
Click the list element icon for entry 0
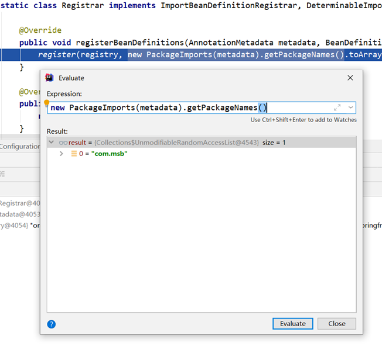(74, 154)
